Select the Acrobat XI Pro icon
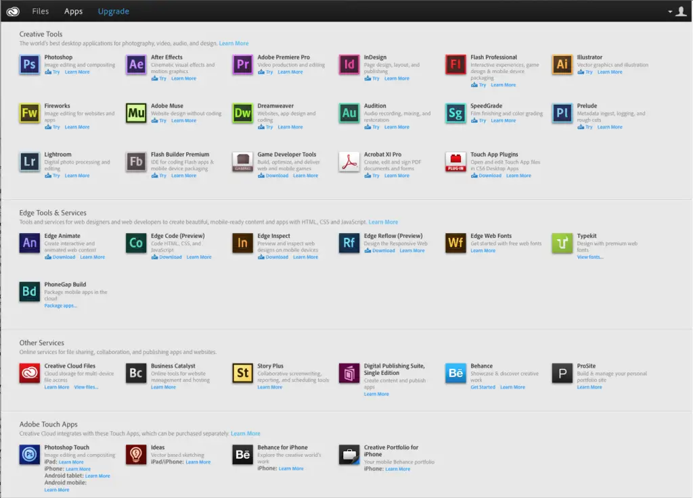 (349, 162)
